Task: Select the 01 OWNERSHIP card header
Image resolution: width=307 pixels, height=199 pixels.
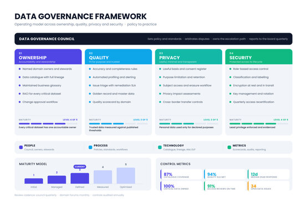Action: (48, 56)
